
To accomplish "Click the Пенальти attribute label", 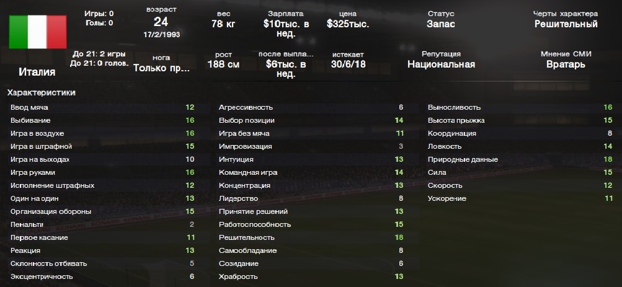I will click(x=27, y=224).
